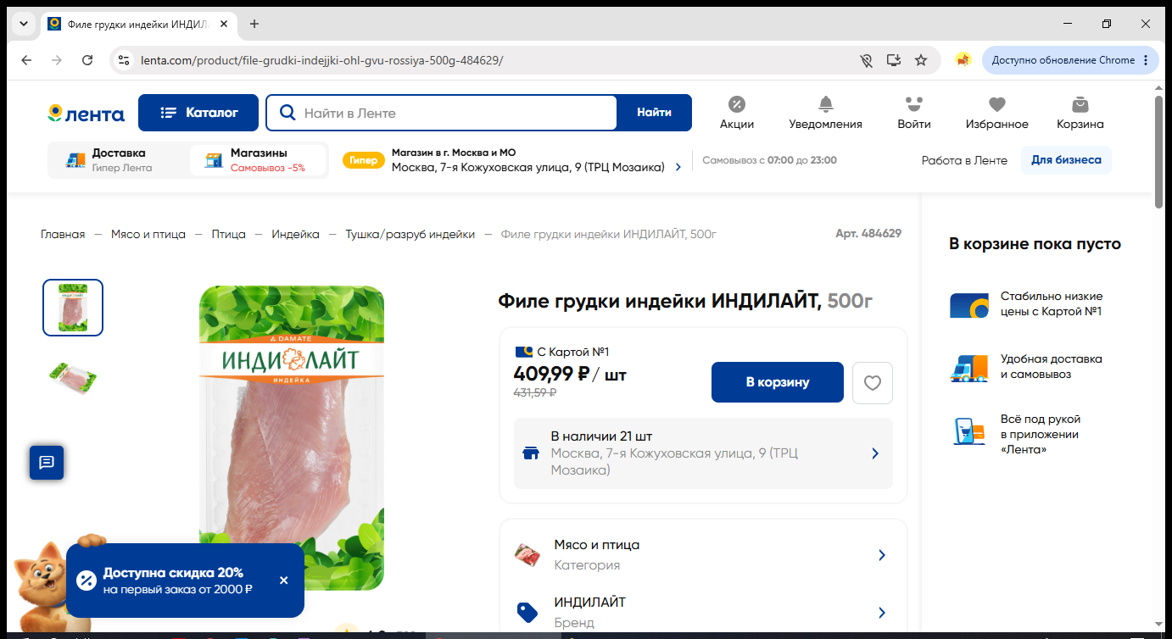This screenshot has height=639, width=1172.
Task: Open the Каталог menu
Action: tap(198, 113)
